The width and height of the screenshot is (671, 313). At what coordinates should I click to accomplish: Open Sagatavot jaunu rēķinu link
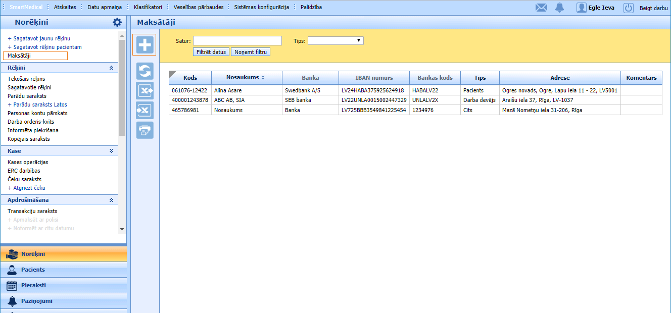click(41, 38)
